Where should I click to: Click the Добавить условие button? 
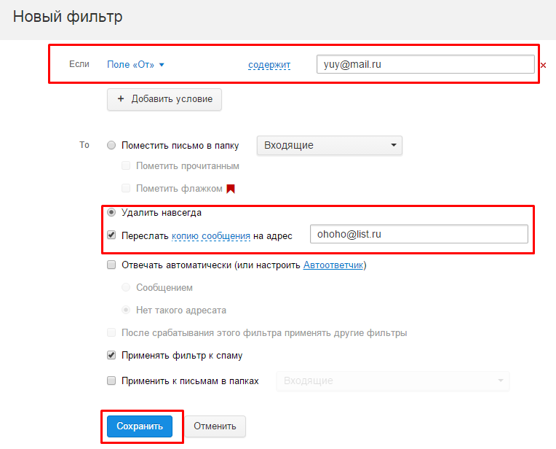pyautogui.click(x=164, y=99)
